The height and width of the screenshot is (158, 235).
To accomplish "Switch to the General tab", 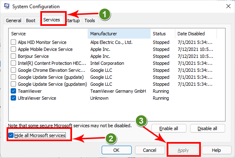I will pyautogui.click(x=14, y=21).
